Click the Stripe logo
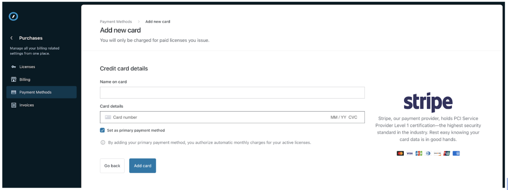508x190 pixels. (x=428, y=102)
